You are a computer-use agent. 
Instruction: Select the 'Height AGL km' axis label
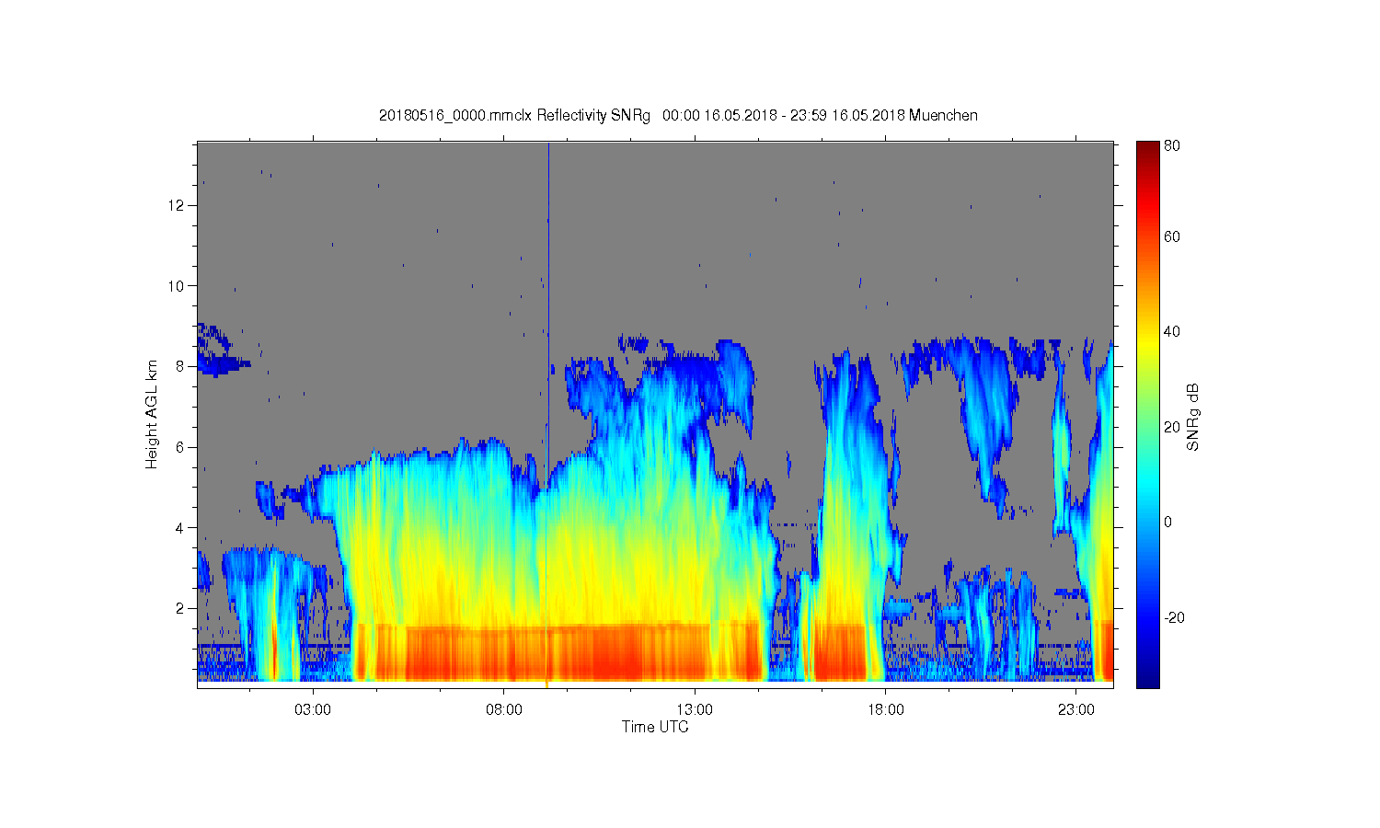click(x=152, y=414)
